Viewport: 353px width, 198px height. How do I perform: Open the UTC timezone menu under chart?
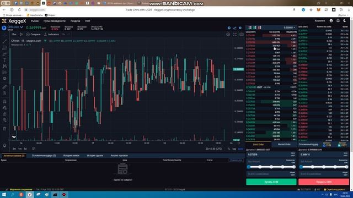pyautogui.click(x=213, y=149)
